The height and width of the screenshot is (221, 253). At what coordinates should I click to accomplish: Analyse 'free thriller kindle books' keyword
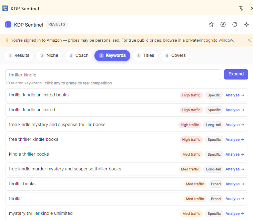click(x=235, y=140)
